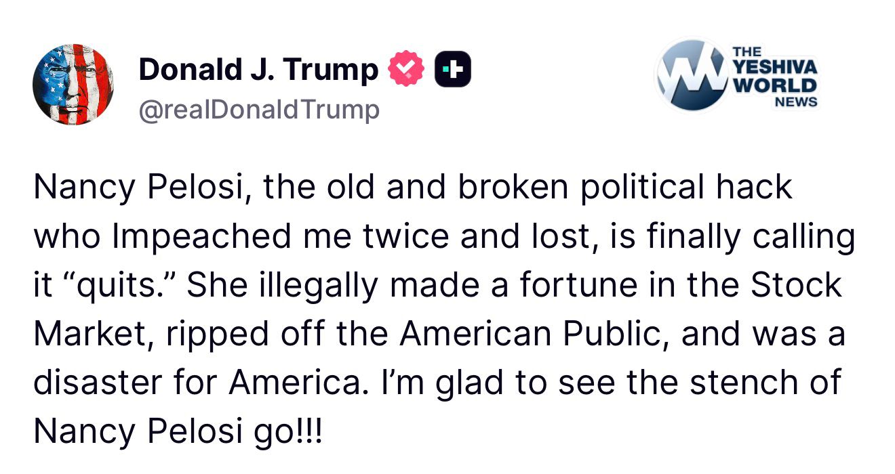The image size is (895, 474).
Task: Click Donald J. Trump's flag profile avatar
Action: (73, 85)
